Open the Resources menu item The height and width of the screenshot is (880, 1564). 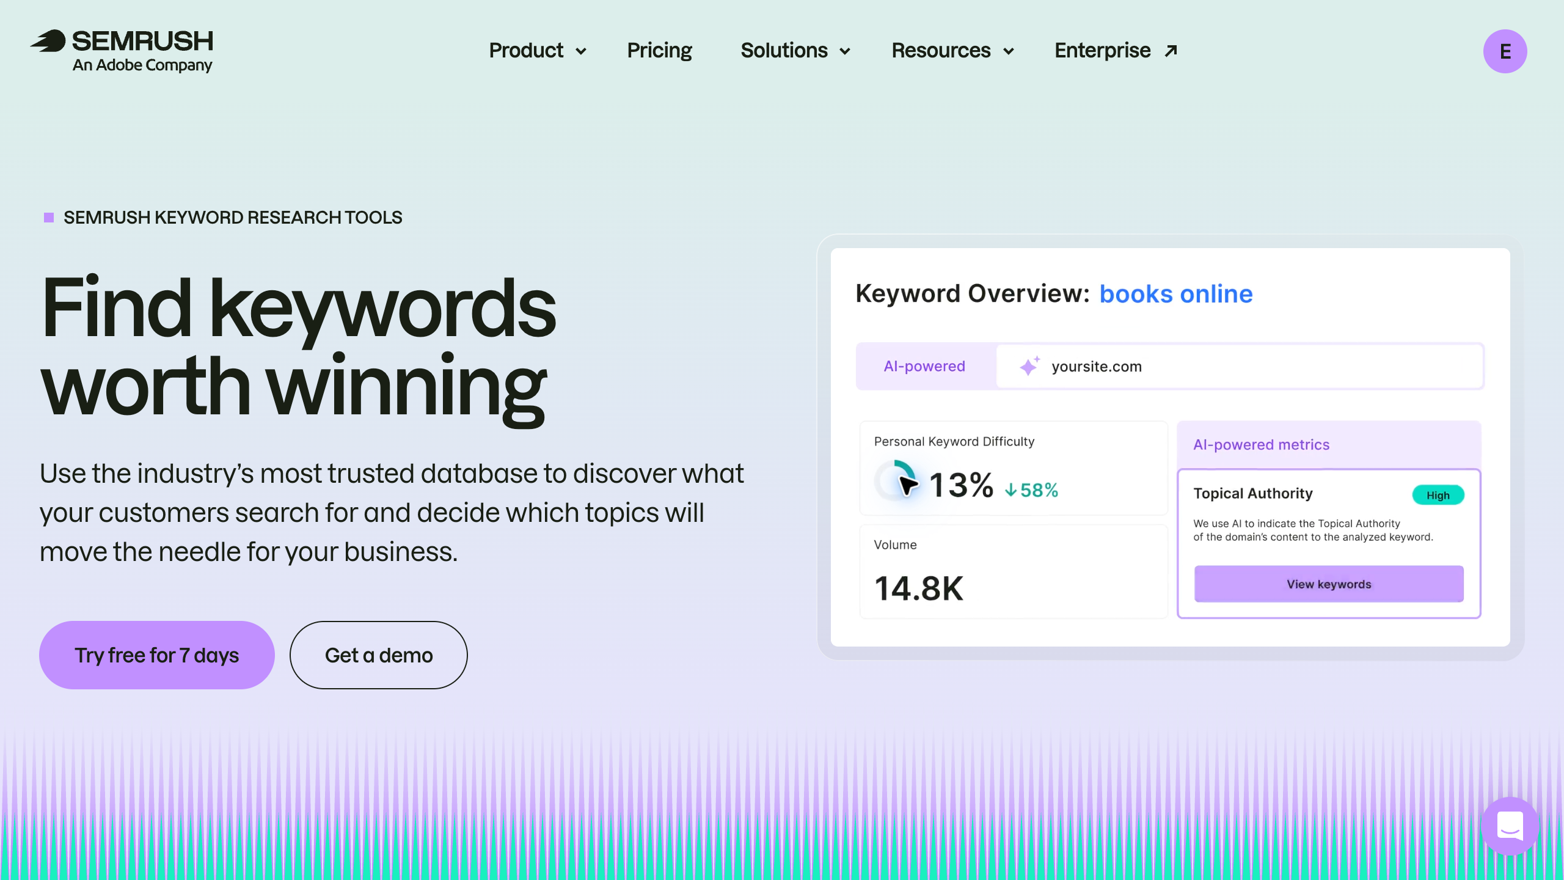pyautogui.click(x=941, y=50)
